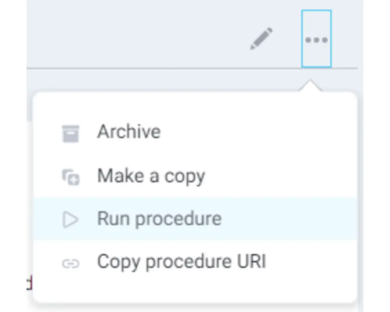The width and height of the screenshot is (390, 312).
Task: Click the pencil's tip to edit the procedure
Action: [252, 47]
